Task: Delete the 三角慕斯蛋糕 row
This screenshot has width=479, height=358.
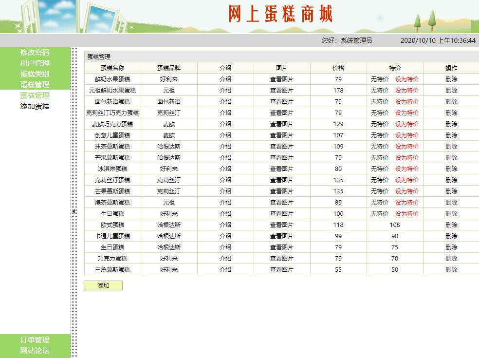Action: (x=450, y=269)
